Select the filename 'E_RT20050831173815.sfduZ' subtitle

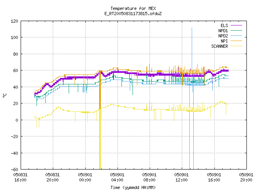[133, 14]
